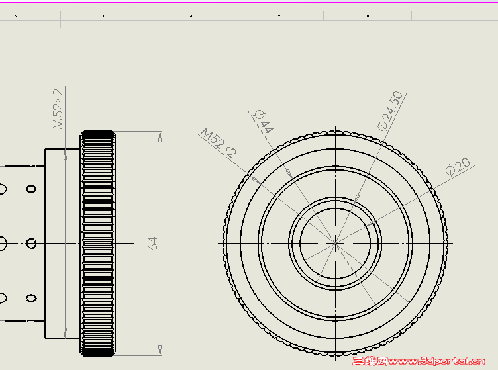Select the 64 height dimension
Screen dimensions: 498x370
tap(153, 244)
